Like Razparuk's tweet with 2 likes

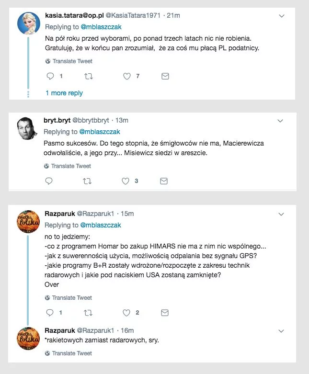[126, 313]
